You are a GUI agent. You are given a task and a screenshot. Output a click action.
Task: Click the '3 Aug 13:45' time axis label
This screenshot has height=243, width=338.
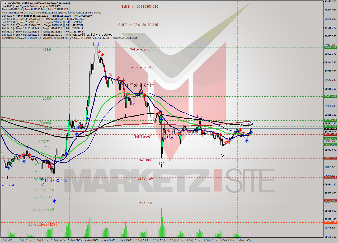click(x=244, y=240)
